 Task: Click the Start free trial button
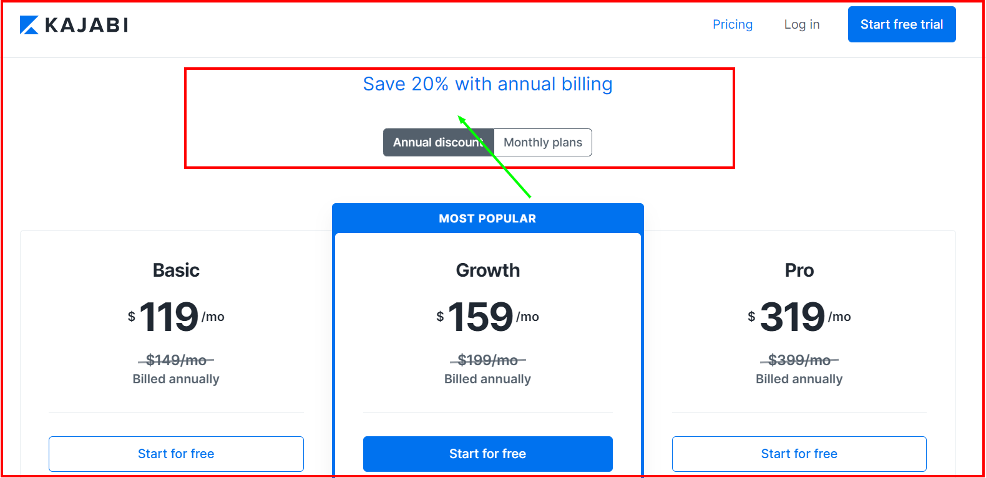[x=901, y=24]
